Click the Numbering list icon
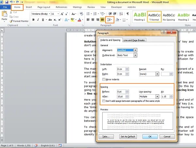This screenshot has height=148, width=196. (x=95, y=14)
